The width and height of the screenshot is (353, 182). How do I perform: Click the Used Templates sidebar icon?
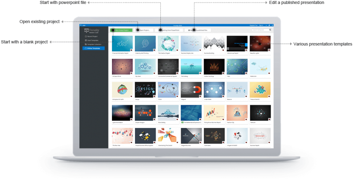[86, 40]
